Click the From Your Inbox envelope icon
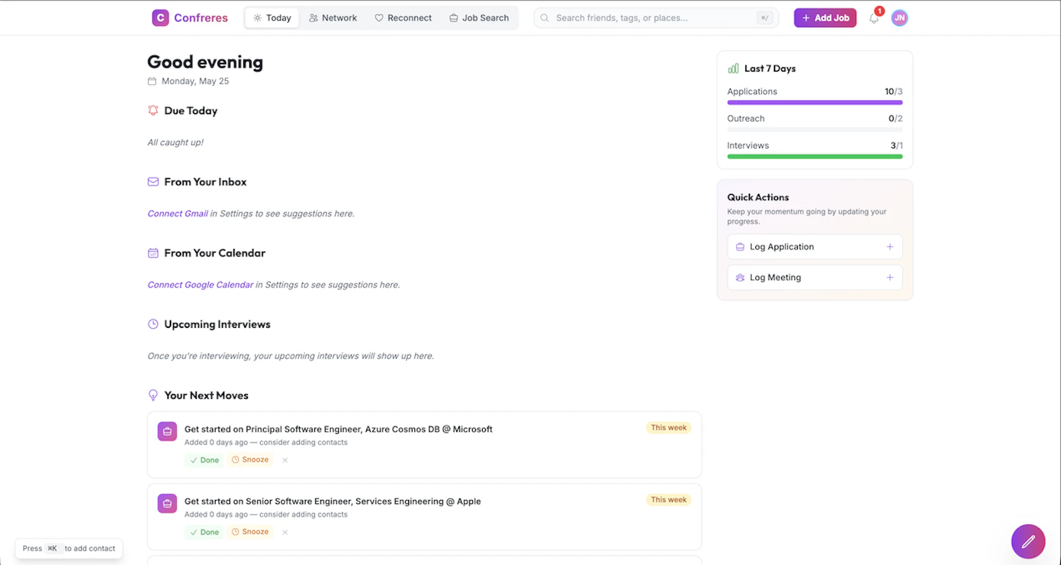The height and width of the screenshot is (565, 1061). [x=153, y=181]
